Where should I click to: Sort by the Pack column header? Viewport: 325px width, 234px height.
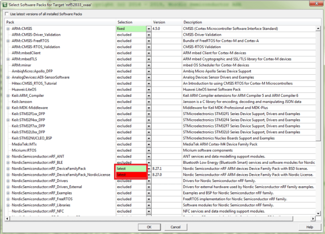click(60, 22)
